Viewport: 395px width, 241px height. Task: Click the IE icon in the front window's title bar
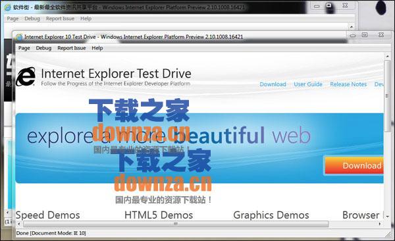19,37
